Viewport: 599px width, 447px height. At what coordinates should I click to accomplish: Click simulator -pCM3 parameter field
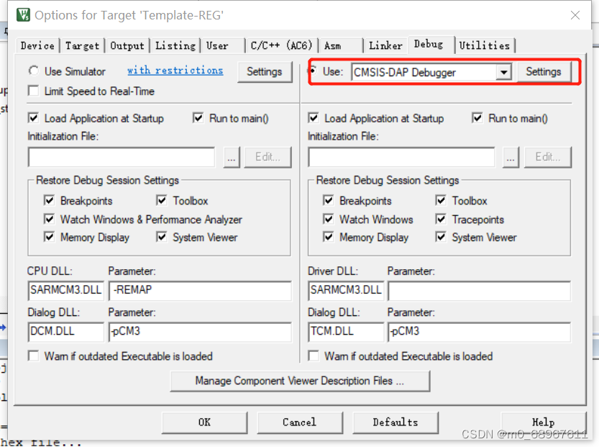point(200,332)
